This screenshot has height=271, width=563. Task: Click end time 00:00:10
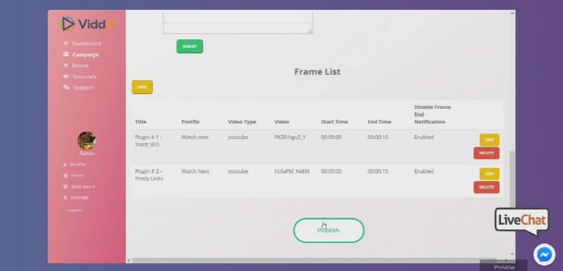(378, 137)
